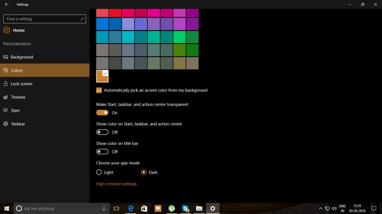Open the Store icon on the taskbar
382x214 pixels.
pos(144,208)
